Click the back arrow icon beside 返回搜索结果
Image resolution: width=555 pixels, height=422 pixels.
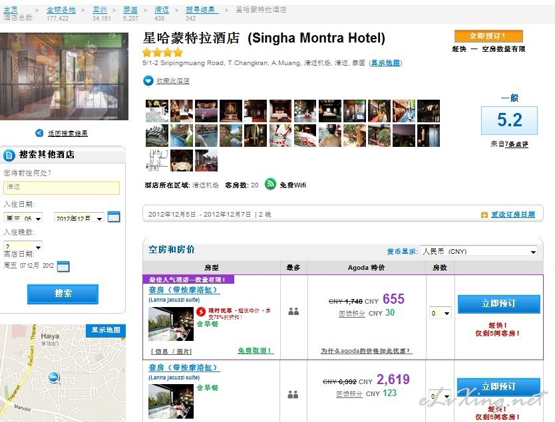tap(39, 133)
